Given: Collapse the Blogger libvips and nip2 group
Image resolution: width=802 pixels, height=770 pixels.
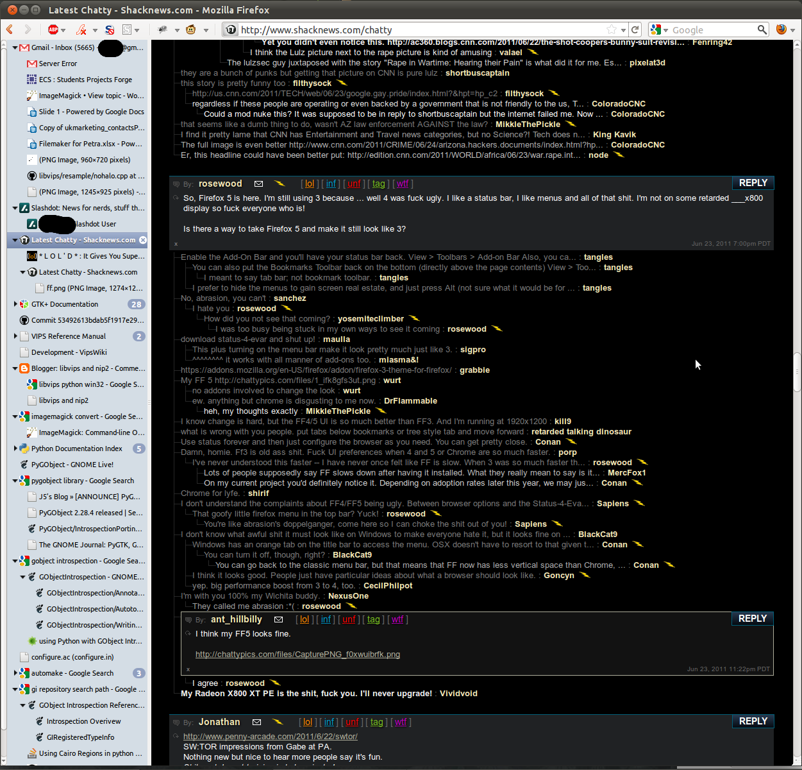Looking at the screenshot, I should (15, 368).
